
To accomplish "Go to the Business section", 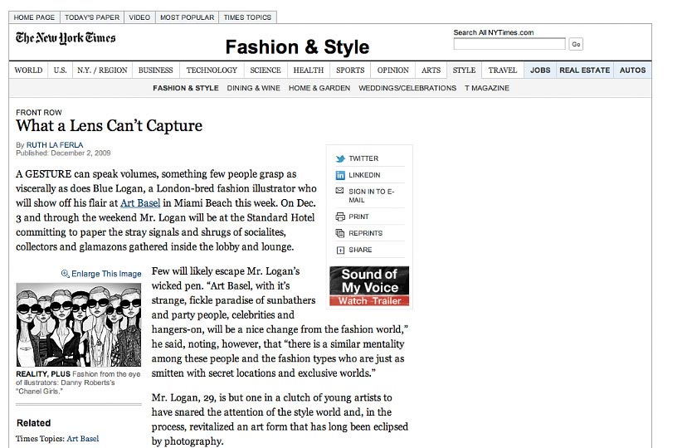I will click(155, 71).
